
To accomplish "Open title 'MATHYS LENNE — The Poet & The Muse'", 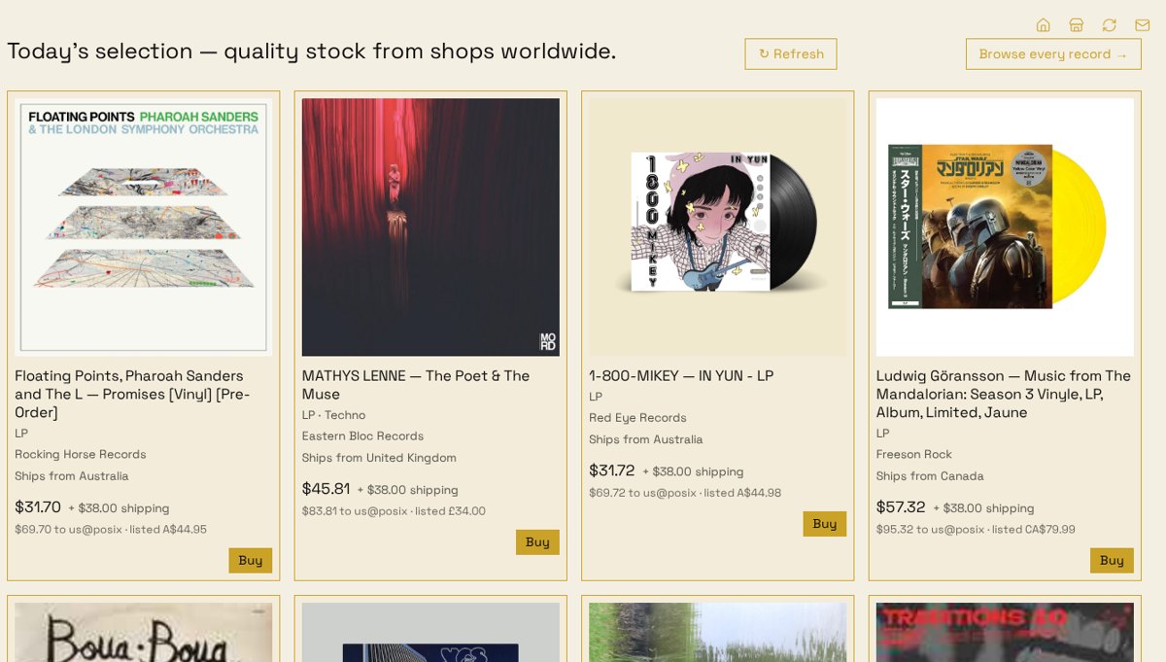I will [416, 385].
